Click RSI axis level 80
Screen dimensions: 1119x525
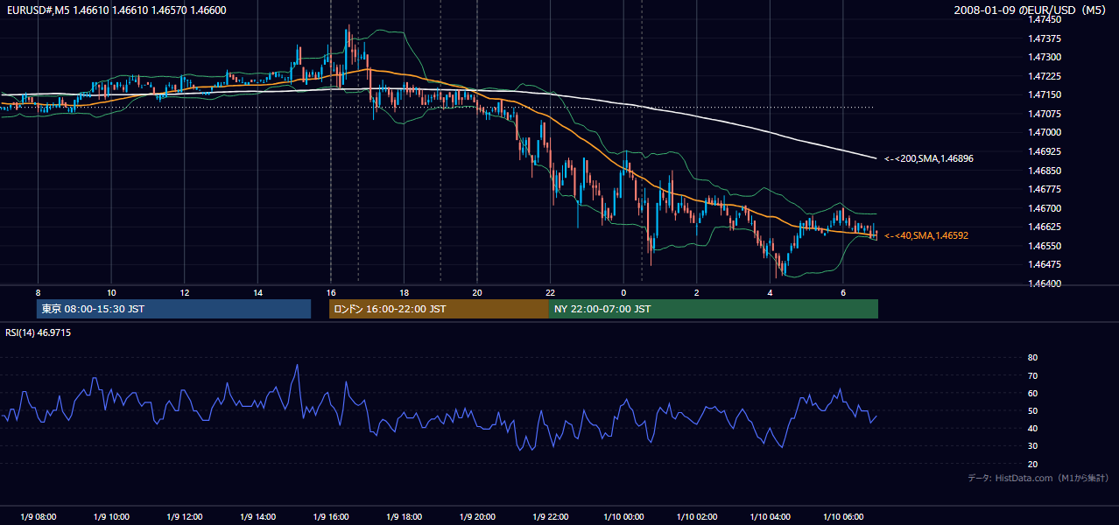pos(1033,358)
